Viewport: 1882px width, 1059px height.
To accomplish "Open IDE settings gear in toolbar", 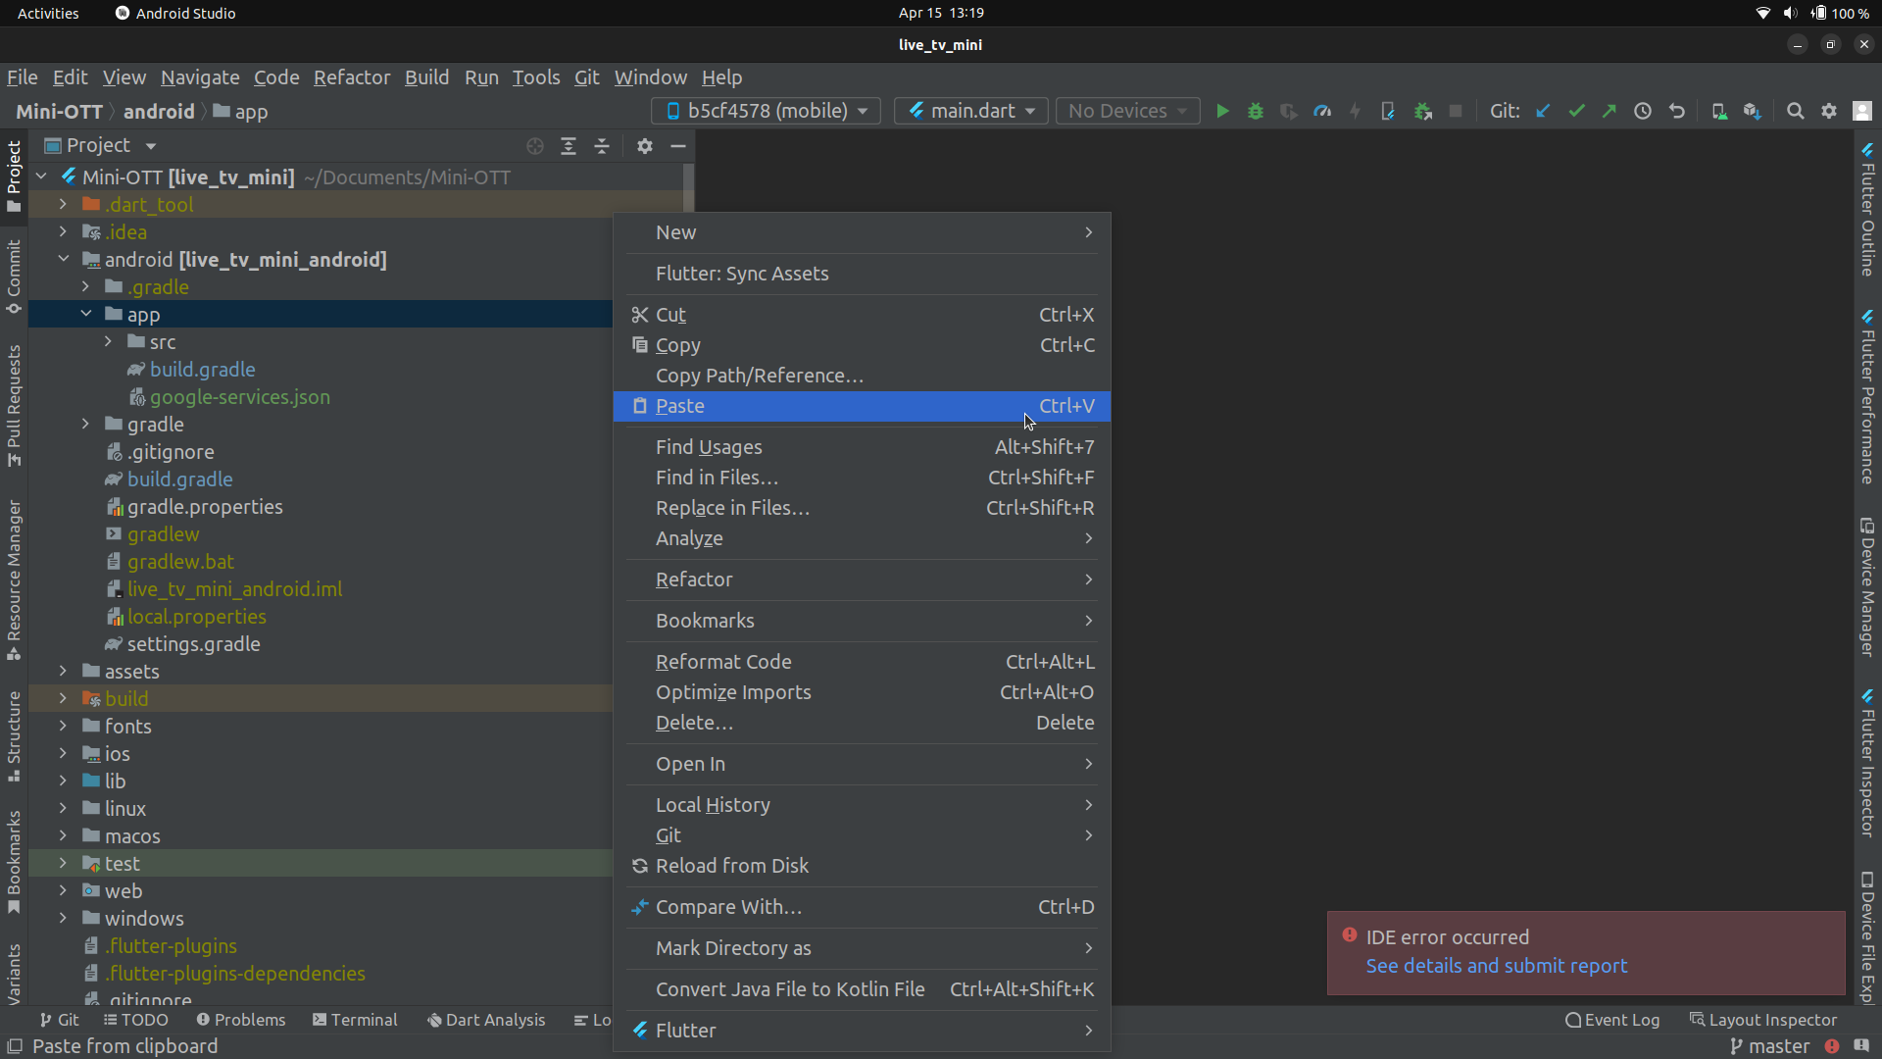I will coord(1829,111).
